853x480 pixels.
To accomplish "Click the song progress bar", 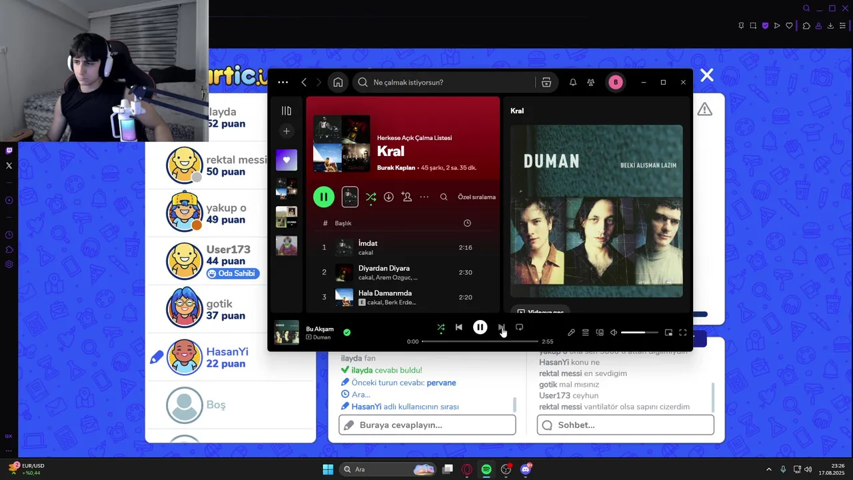I will 480,341.
